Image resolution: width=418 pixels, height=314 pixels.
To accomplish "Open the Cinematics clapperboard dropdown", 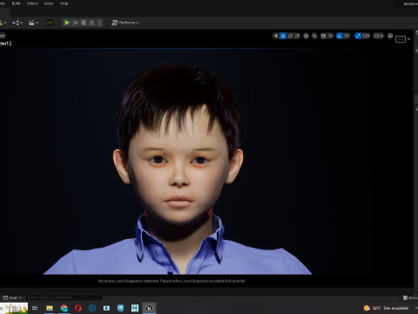I will pyautogui.click(x=33, y=23).
